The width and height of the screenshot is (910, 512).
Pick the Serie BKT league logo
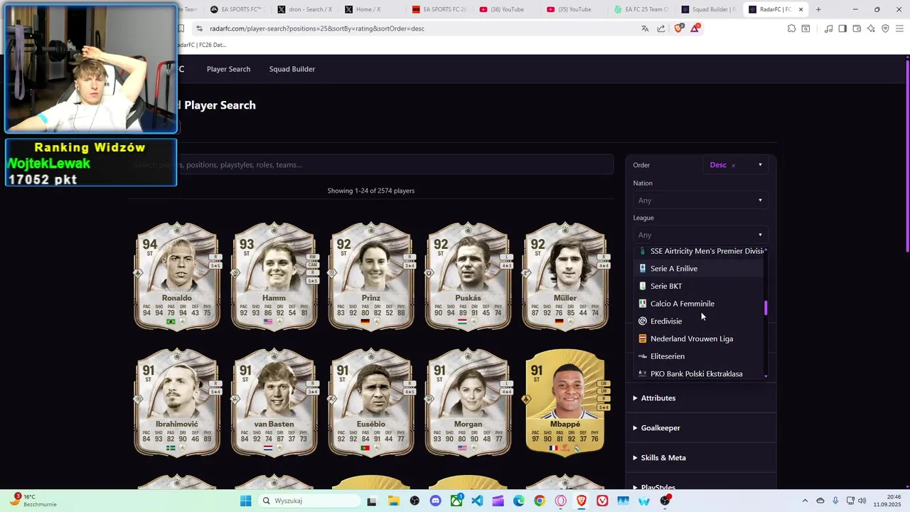[643, 286]
